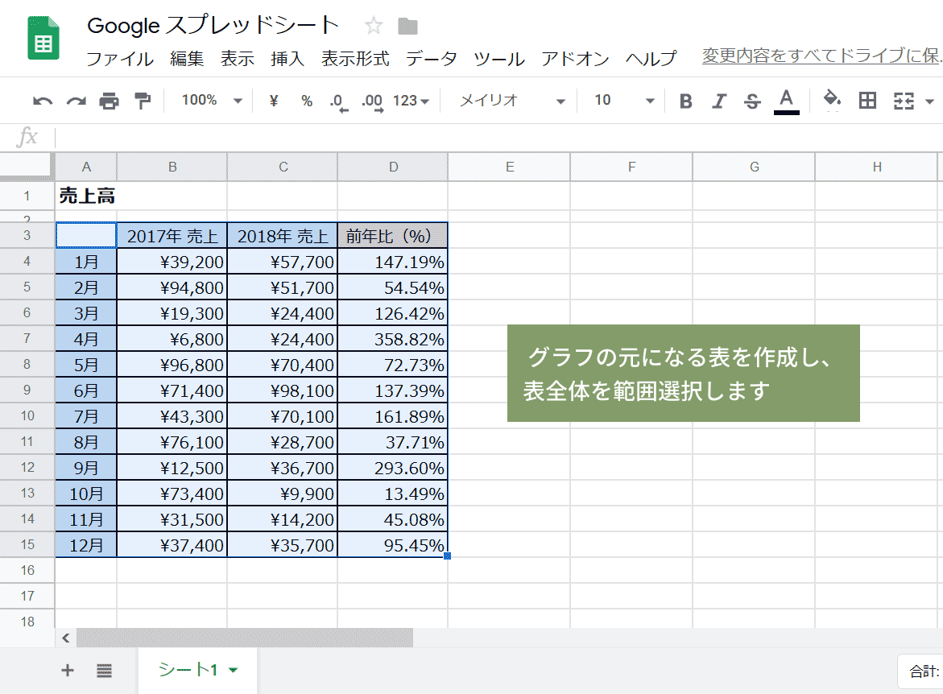Viewport: 943px width, 694px height.
Task: Click the redo arrow icon
Action: click(x=76, y=101)
